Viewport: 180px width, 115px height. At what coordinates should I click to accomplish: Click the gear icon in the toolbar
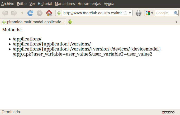[139, 13]
